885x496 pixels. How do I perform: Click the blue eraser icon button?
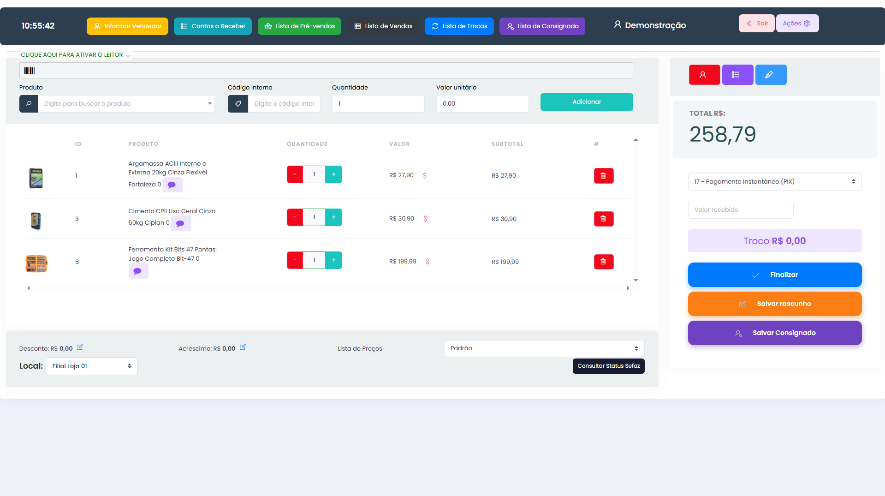(x=770, y=75)
